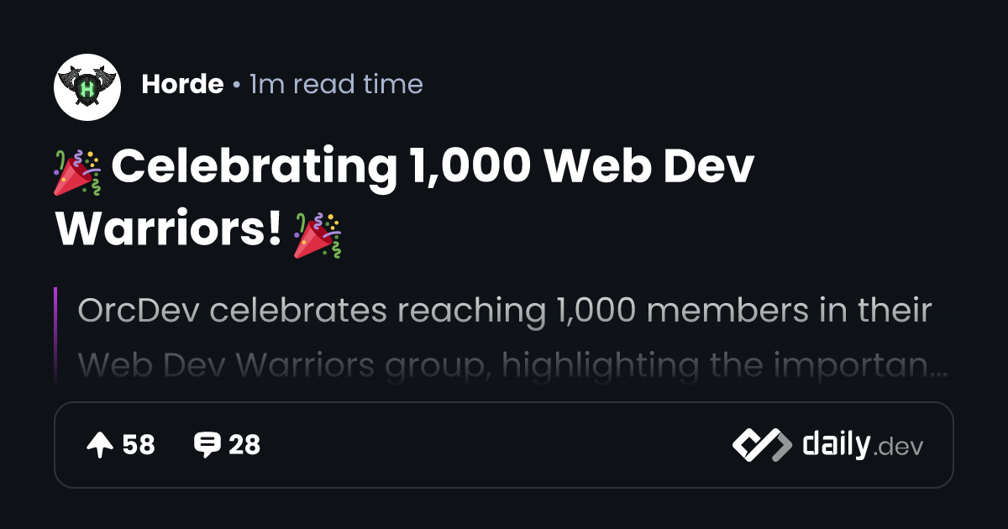Click the party popper emoji after "Warriors!"

[x=318, y=234]
